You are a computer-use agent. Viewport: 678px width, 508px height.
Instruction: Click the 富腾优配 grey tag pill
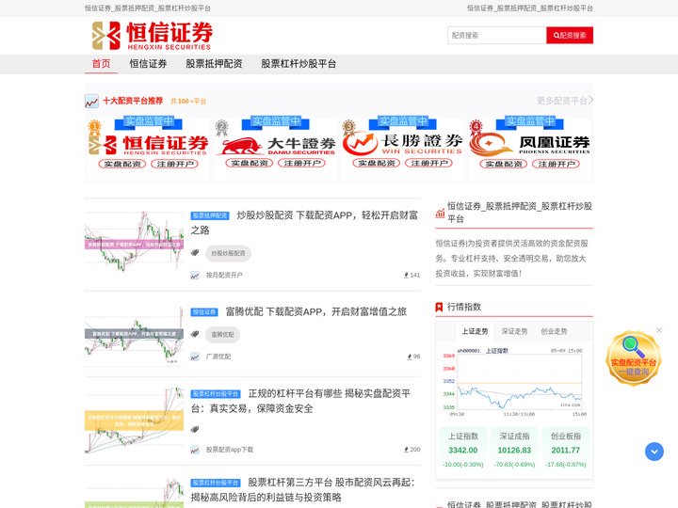coord(222,335)
